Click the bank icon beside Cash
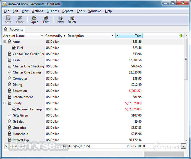The width and height of the screenshot is (191, 159). point(9,60)
